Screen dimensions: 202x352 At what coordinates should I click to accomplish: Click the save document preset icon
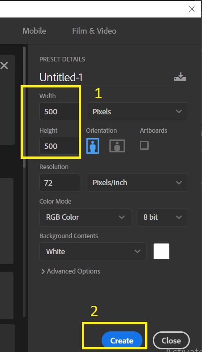(x=180, y=77)
